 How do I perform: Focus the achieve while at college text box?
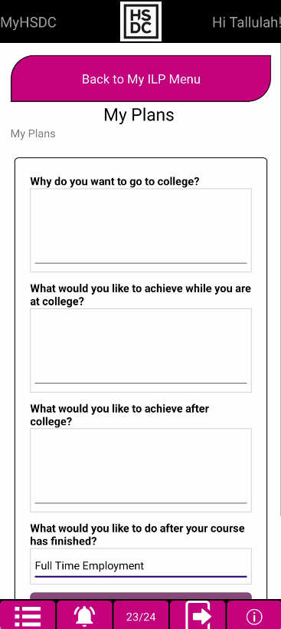(x=141, y=351)
